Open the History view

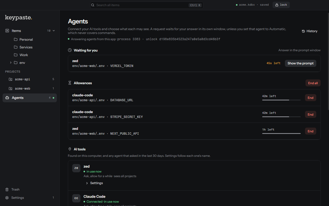coord(309,31)
